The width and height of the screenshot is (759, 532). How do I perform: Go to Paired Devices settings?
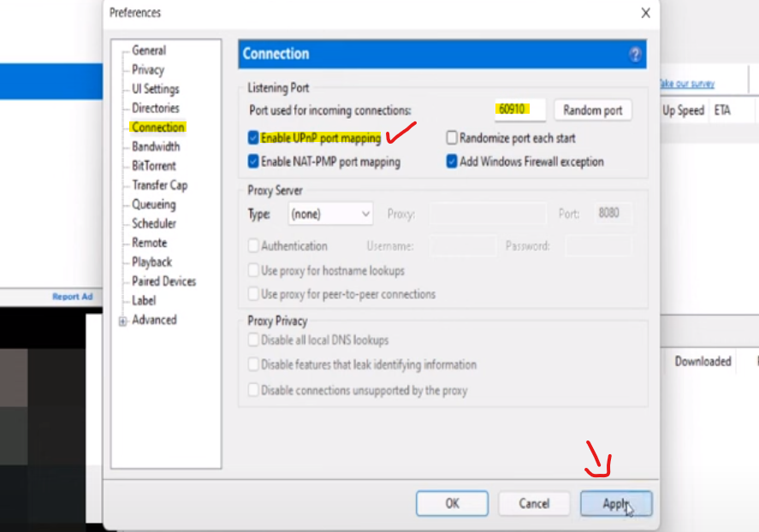click(x=163, y=281)
